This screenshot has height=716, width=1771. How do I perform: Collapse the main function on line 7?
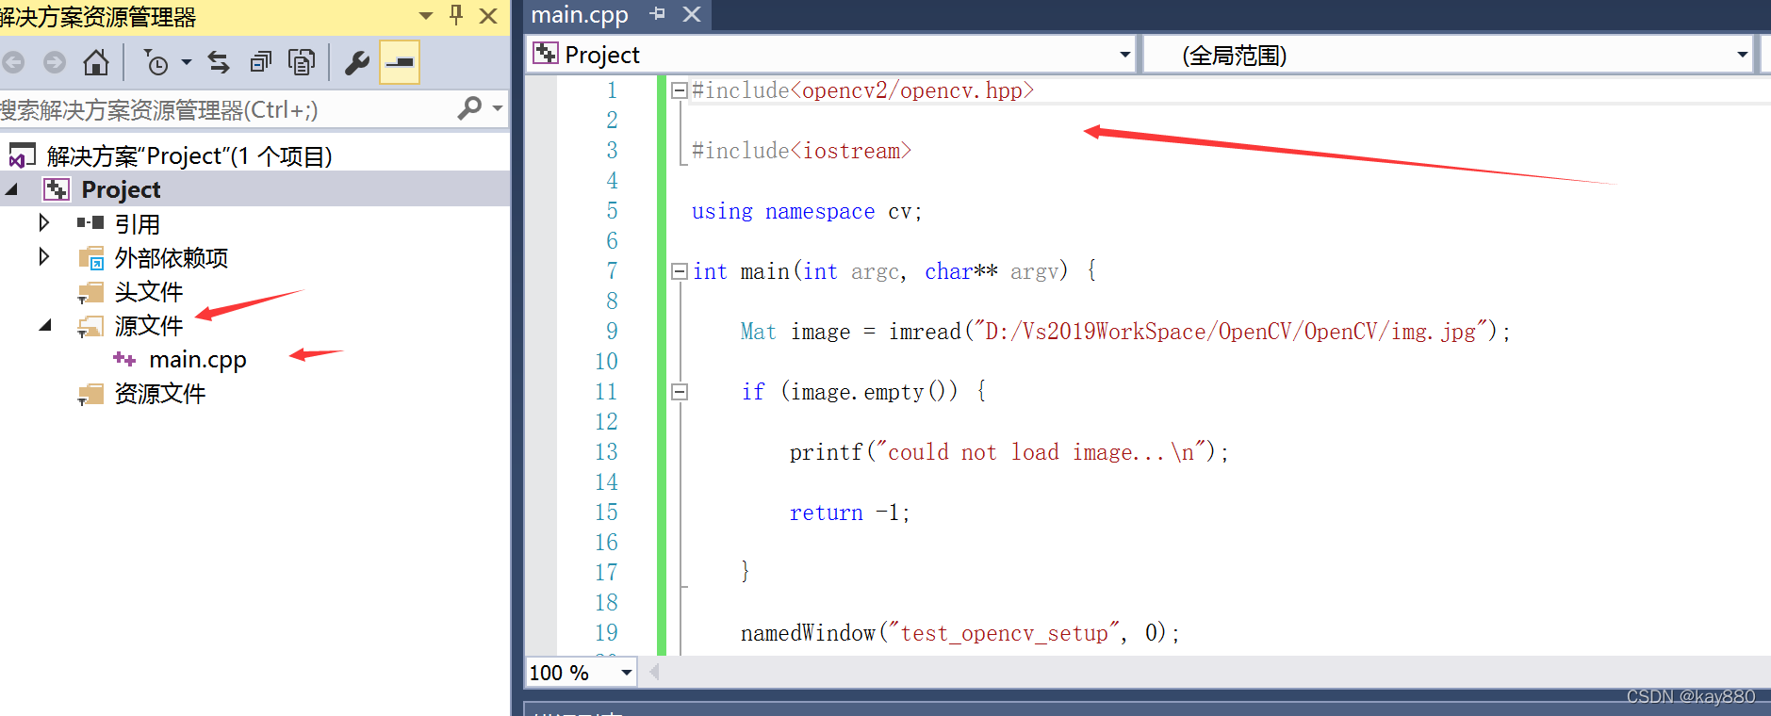(x=679, y=271)
